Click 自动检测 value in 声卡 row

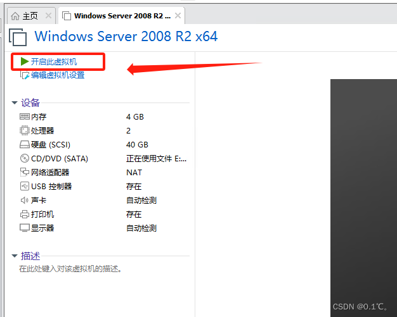tap(141, 201)
